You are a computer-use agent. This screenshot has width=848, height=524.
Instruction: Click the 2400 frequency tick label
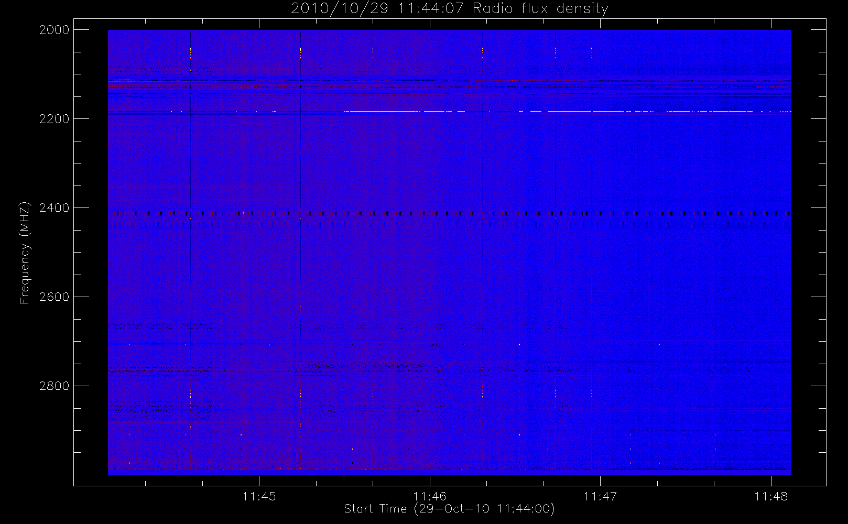click(x=55, y=208)
